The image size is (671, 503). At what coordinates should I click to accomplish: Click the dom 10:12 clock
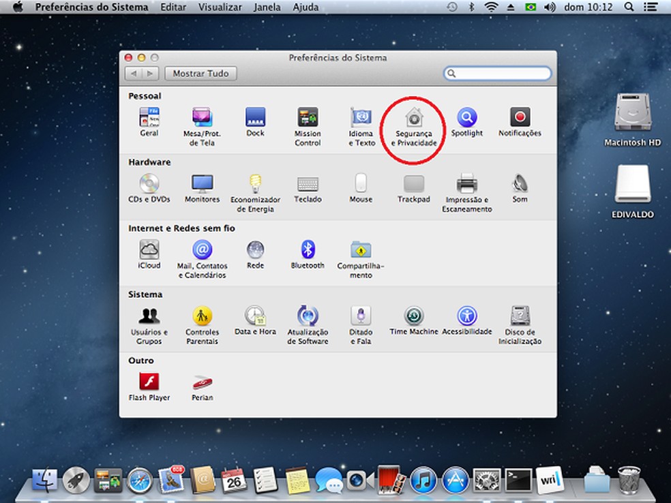[588, 7]
